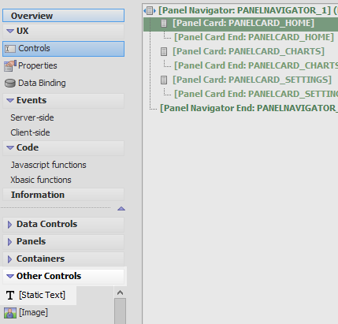Open Server-side events
This screenshot has width=338, height=324.
32,117
